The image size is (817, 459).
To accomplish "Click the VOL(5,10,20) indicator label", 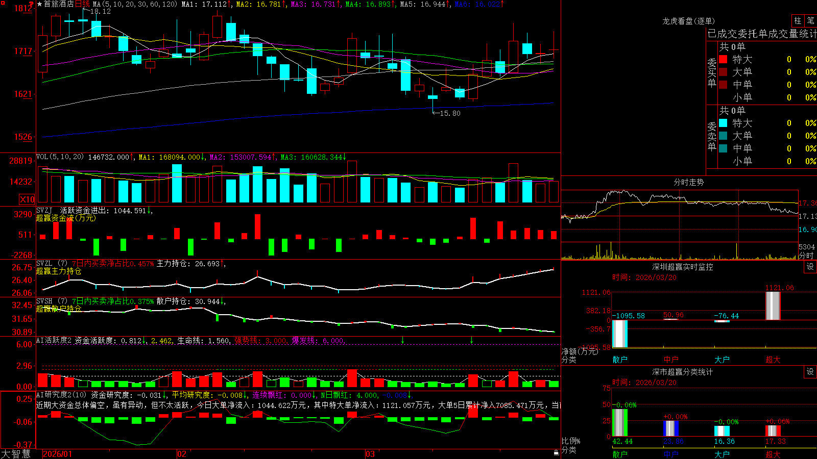I will (60, 157).
